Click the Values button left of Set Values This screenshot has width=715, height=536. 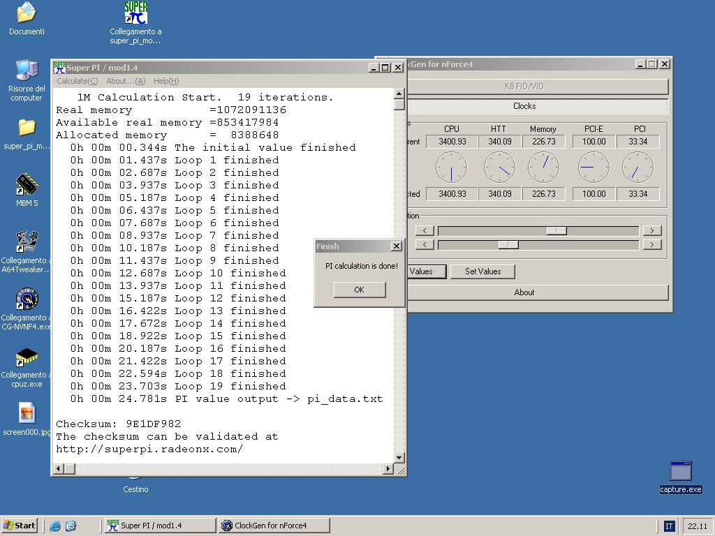coord(427,271)
